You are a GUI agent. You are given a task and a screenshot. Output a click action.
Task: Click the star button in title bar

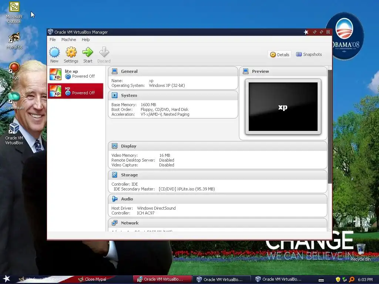pyautogui.click(x=306, y=32)
